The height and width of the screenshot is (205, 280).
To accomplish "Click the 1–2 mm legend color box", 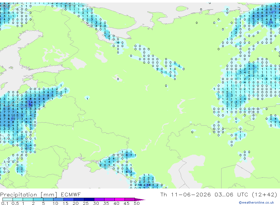I will pos(28,199).
